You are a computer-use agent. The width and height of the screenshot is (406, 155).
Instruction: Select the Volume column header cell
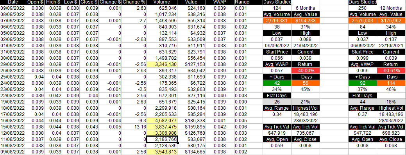coord(162,2)
